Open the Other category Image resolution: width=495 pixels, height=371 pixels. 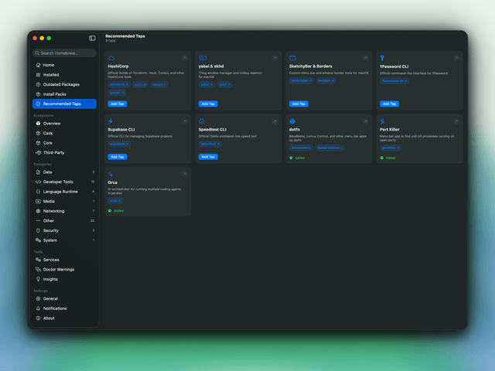pyautogui.click(x=64, y=221)
